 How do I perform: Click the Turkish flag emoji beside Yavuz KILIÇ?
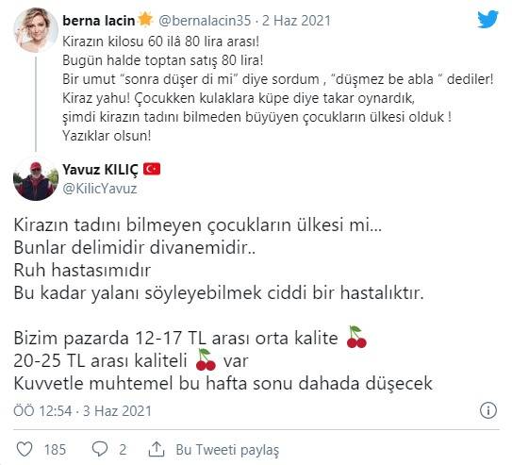click(x=152, y=169)
